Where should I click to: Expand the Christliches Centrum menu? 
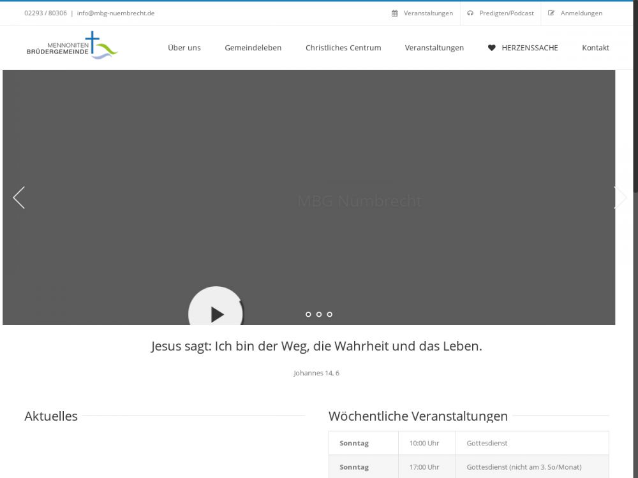343,48
